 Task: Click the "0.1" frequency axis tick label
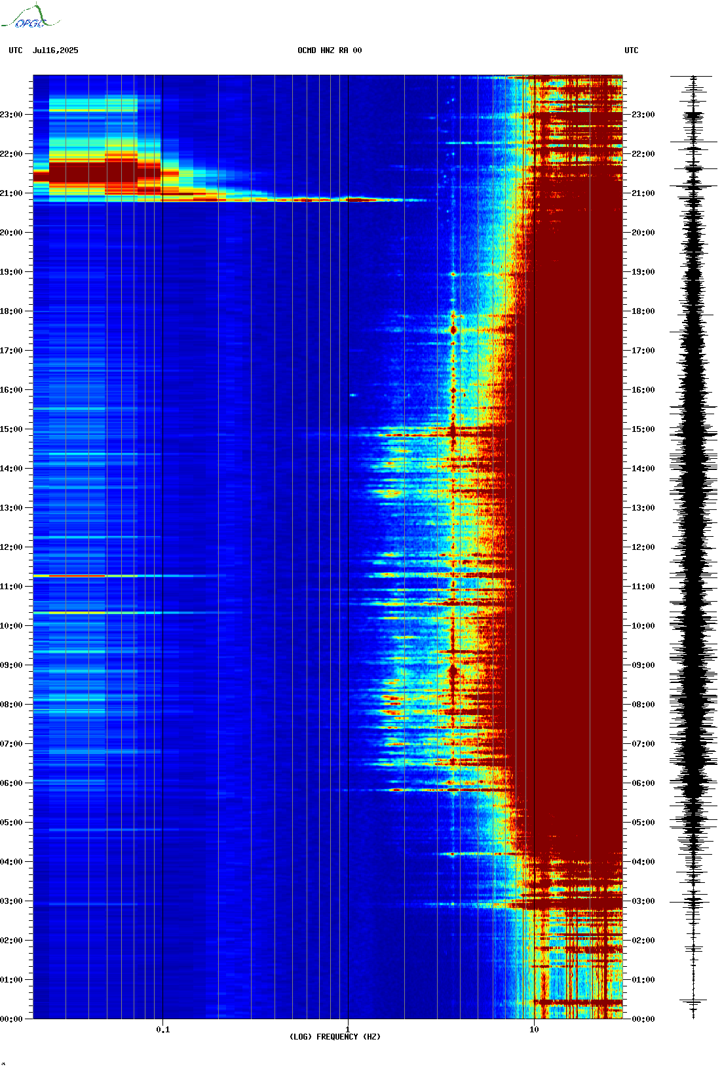163,1030
